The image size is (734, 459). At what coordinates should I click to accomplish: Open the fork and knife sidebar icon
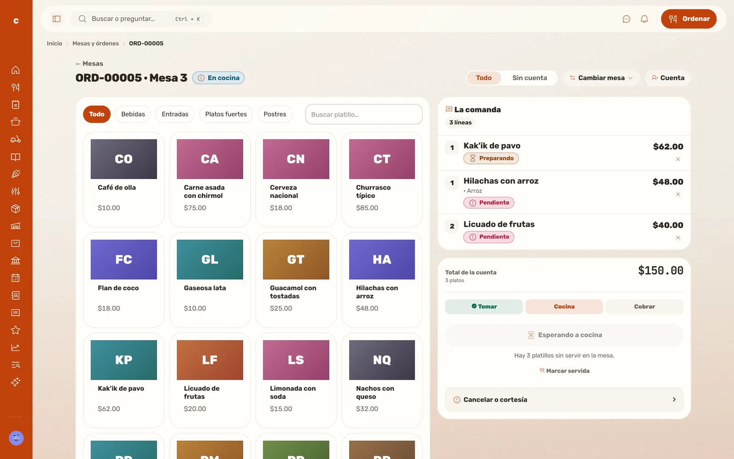[x=16, y=87]
